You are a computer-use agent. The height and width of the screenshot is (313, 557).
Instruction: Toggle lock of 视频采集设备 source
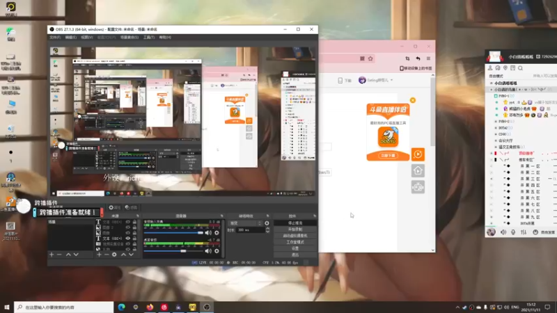click(134, 244)
